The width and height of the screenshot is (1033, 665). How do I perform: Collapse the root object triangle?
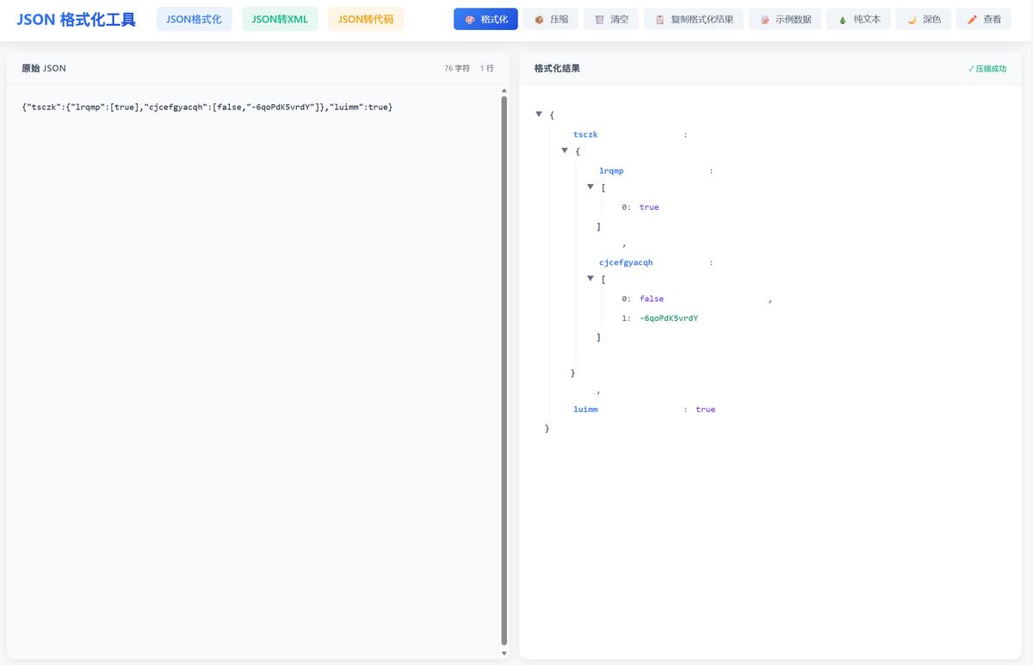coord(539,114)
